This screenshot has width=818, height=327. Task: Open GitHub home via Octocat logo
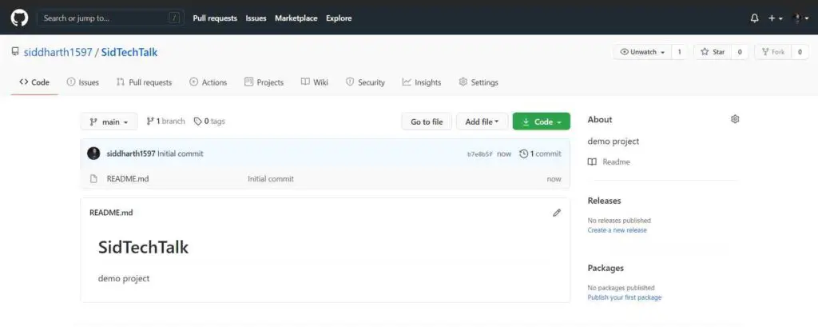19,18
